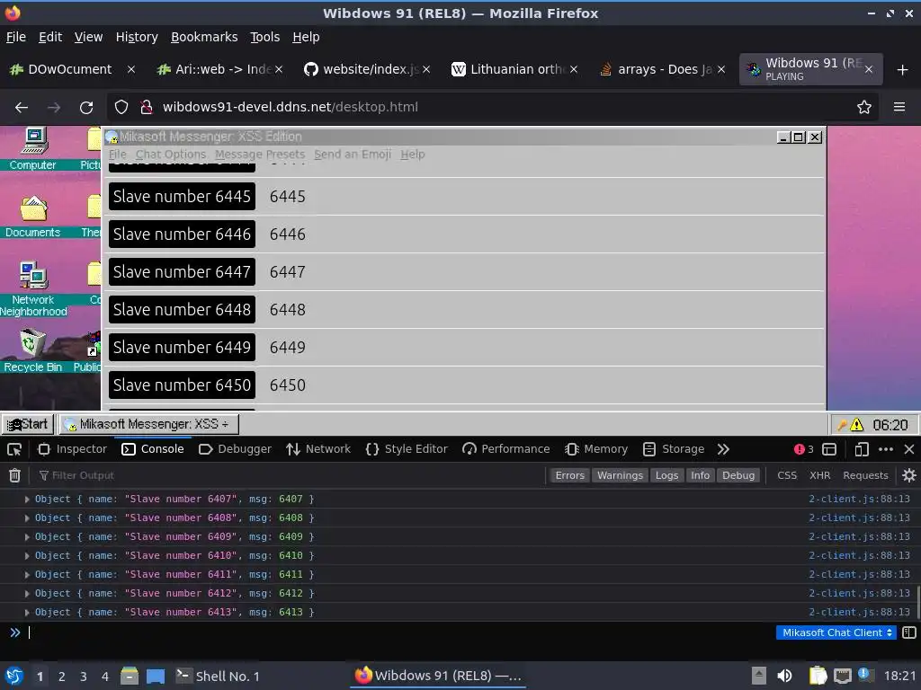Toggle the Info console filter
Screen dimensions: 921x690
pyautogui.click(x=700, y=475)
